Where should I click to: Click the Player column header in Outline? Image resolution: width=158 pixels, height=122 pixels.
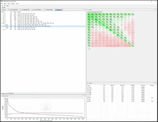(x=89, y=86)
